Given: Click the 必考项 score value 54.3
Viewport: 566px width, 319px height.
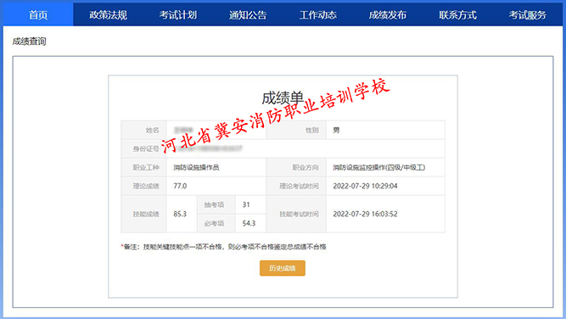Looking at the screenshot, I should point(249,223).
